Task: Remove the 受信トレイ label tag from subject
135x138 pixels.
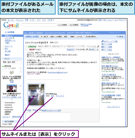Action: (57, 42)
